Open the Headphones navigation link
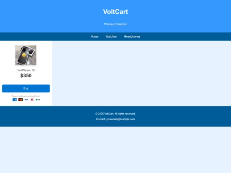Image resolution: width=231 pixels, height=173 pixels. coord(132,36)
